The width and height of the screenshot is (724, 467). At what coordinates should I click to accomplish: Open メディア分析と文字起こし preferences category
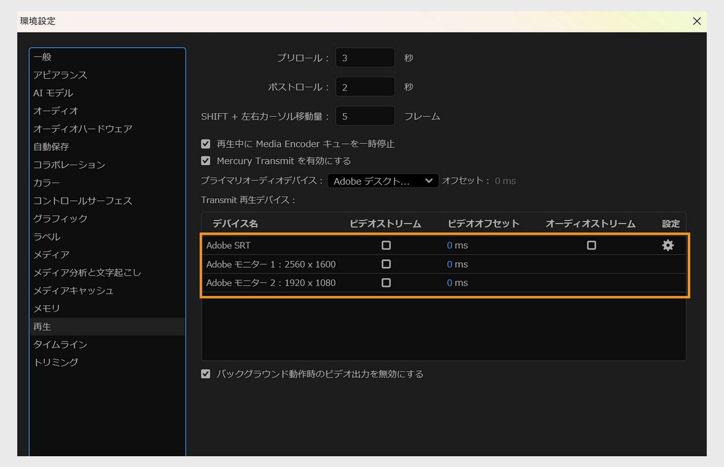(x=107, y=273)
